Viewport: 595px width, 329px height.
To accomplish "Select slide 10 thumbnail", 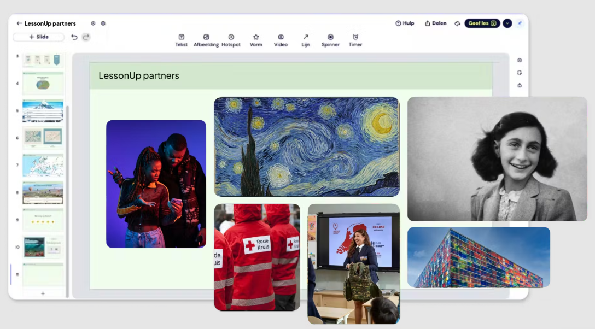I will [43, 247].
